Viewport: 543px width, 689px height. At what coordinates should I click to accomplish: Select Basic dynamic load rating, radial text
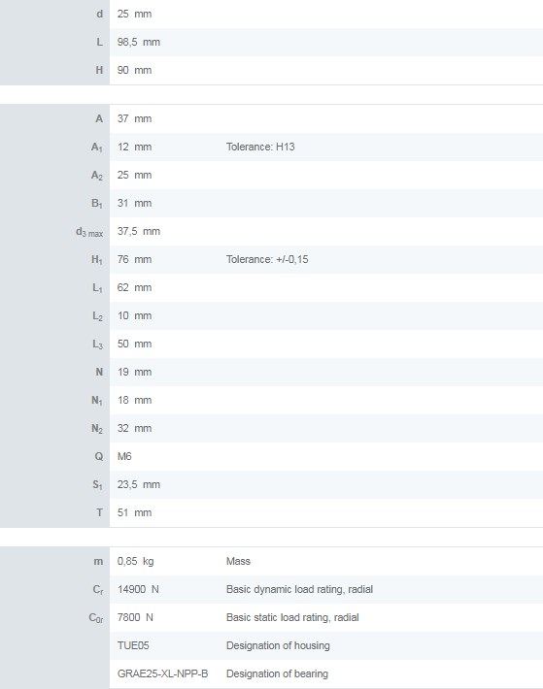click(x=299, y=589)
